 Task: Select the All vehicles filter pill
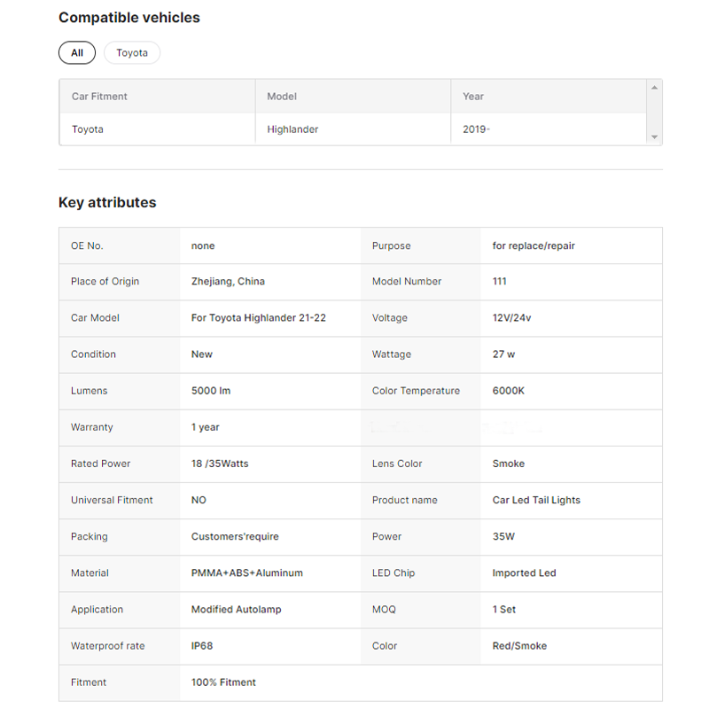coord(77,53)
